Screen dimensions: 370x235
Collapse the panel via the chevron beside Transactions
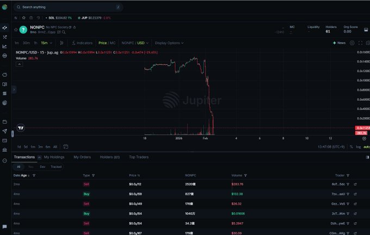coord(39,157)
